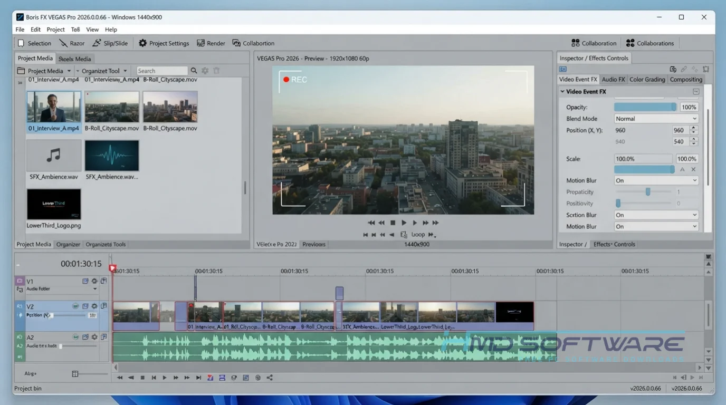This screenshot has height=405, width=726.
Task: Click the Collaboration button with the people icon
Action: pos(594,43)
